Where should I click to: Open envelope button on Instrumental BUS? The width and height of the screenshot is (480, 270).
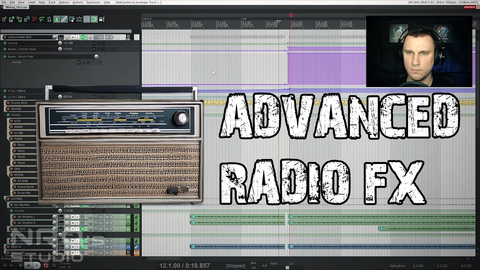tap(96, 37)
